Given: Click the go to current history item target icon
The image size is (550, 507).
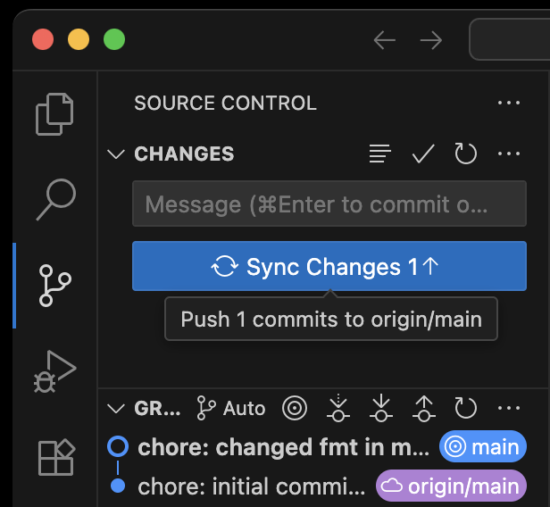Looking at the screenshot, I should point(295,408).
